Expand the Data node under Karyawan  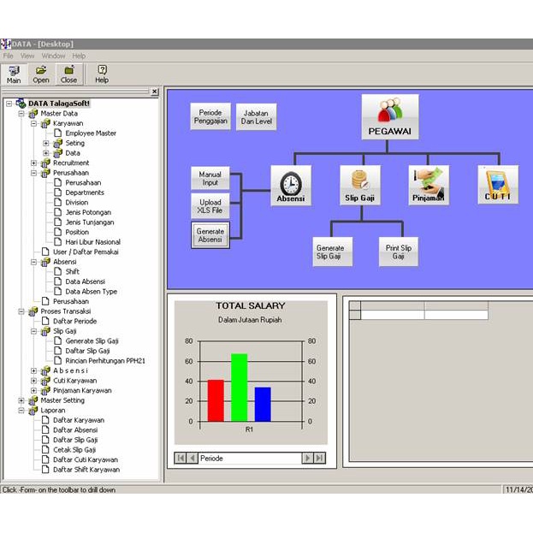tap(46, 153)
